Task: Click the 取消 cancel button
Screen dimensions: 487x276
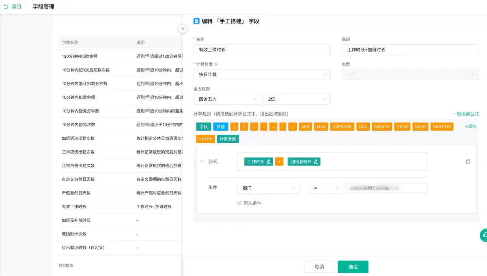Action: [x=319, y=267]
